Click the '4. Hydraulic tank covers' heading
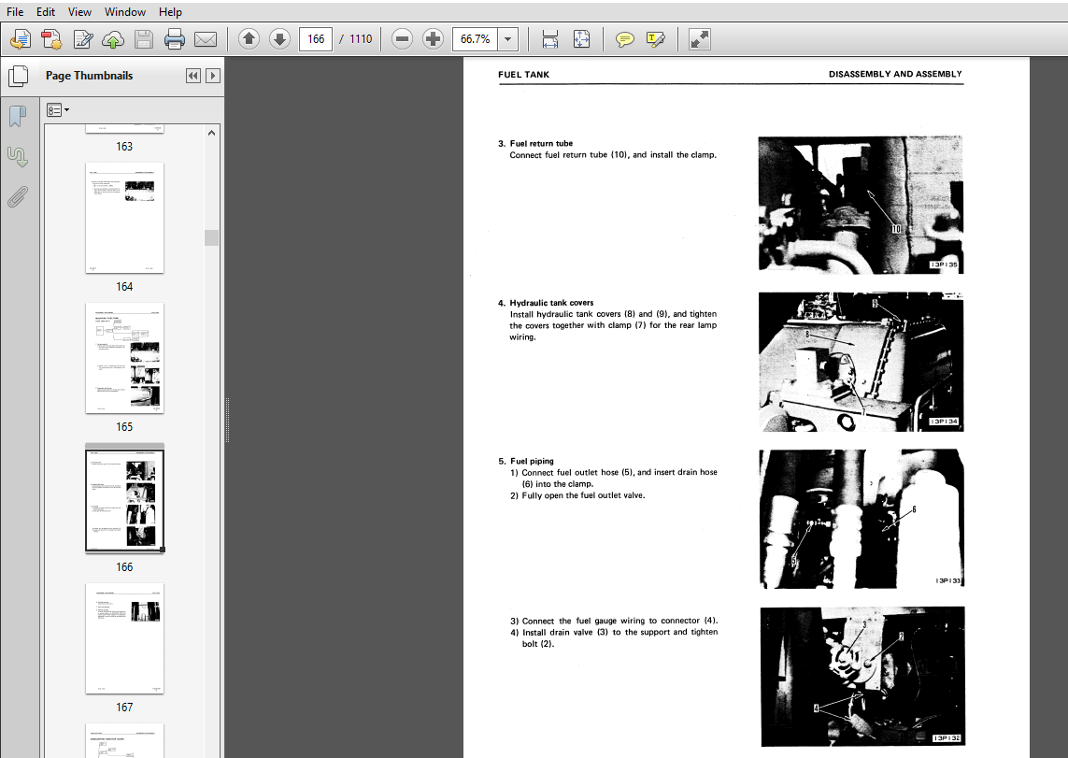Screen dimensions: 1068x758 pos(546,303)
